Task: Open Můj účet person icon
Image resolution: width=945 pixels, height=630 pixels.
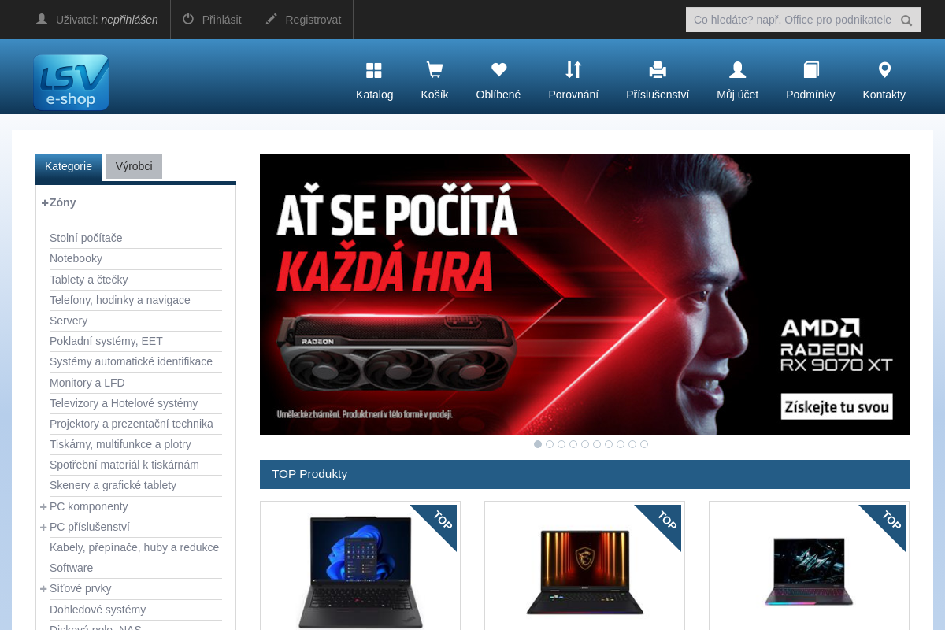Action: [x=738, y=70]
